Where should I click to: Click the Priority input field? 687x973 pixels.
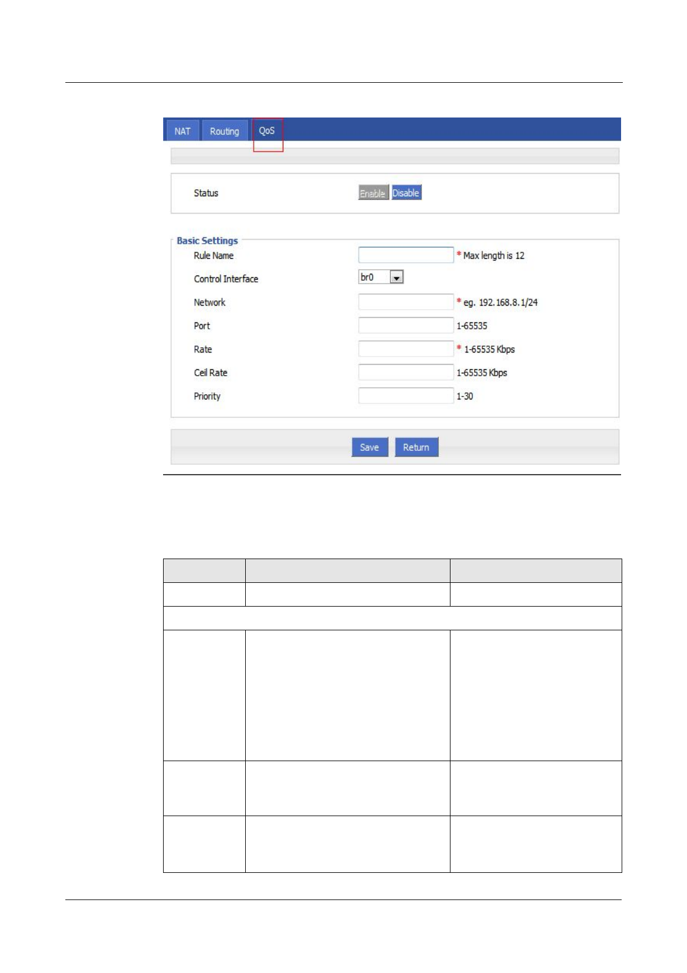[406, 396]
